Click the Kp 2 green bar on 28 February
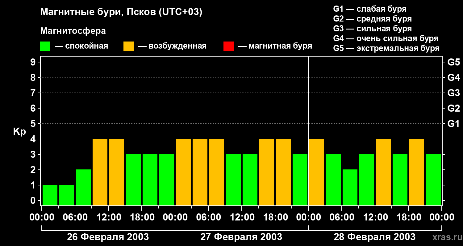This screenshot has width=463, height=246. click(350, 187)
